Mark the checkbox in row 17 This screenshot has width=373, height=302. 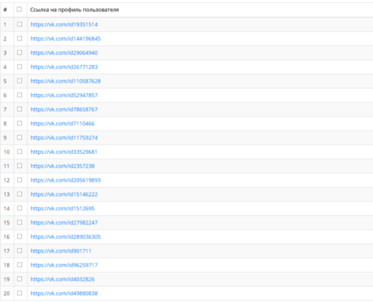[19, 250]
